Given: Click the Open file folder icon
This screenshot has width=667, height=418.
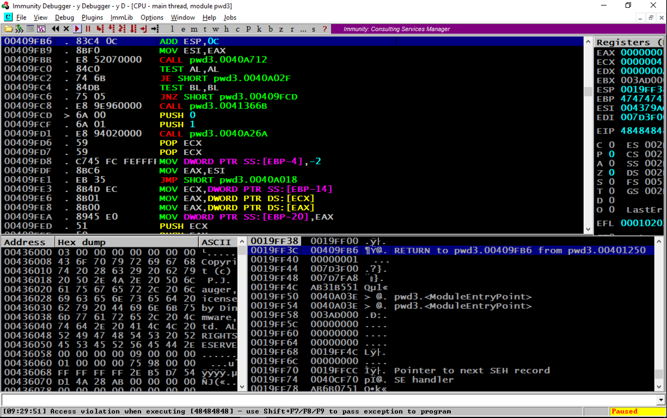Looking at the screenshot, I should click(8, 29).
